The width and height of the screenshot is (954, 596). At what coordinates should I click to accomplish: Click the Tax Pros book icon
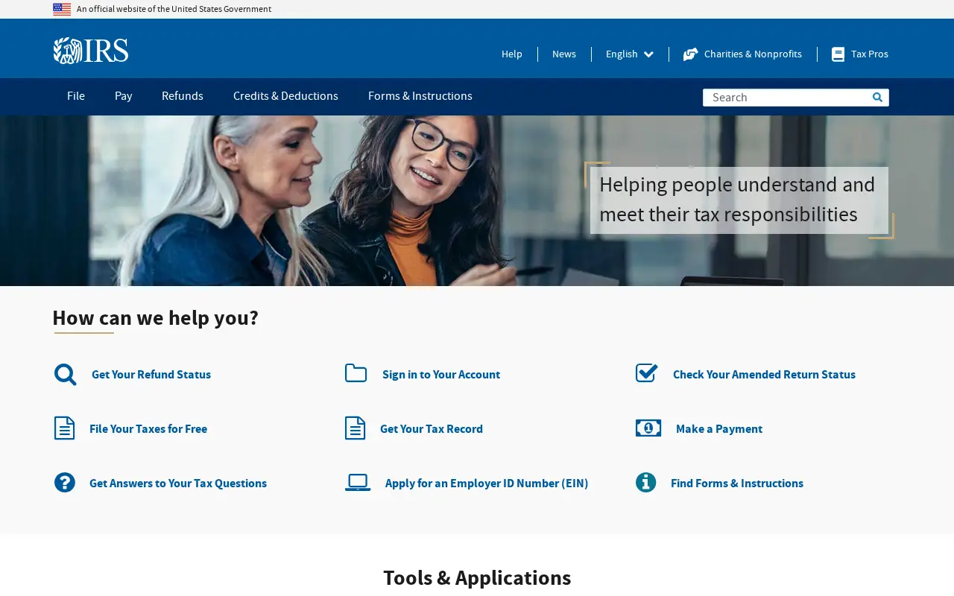838,54
